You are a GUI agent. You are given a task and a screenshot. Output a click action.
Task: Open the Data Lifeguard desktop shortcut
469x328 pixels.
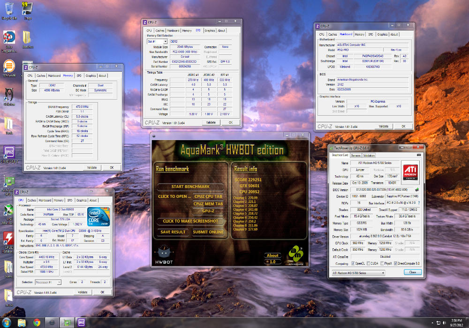pos(9,42)
